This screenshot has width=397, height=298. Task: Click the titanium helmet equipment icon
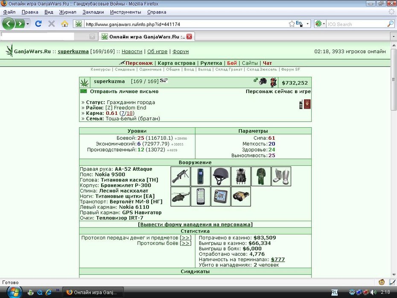(x=221, y=176)
